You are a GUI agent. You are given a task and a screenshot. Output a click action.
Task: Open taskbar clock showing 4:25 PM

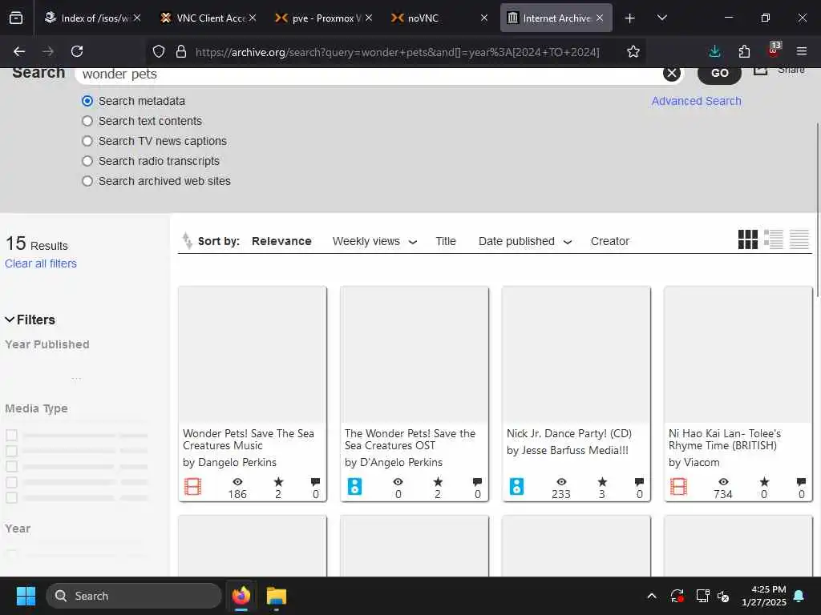tap(764, 596)
